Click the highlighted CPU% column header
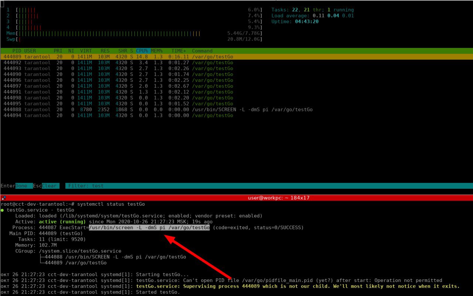473x296 pixels. pyautogui.click(x=142, y=51)
